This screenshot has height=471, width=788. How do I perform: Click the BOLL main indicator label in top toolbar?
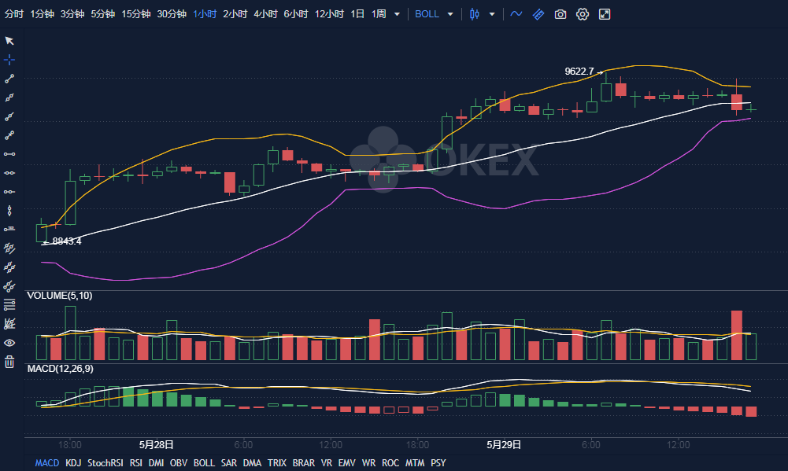pyautogui.click(x=427, y=14)
